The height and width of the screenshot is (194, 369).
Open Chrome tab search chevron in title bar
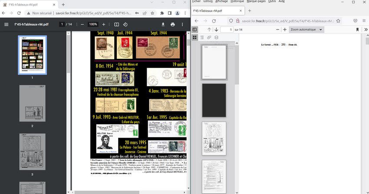tap(152, 2)
